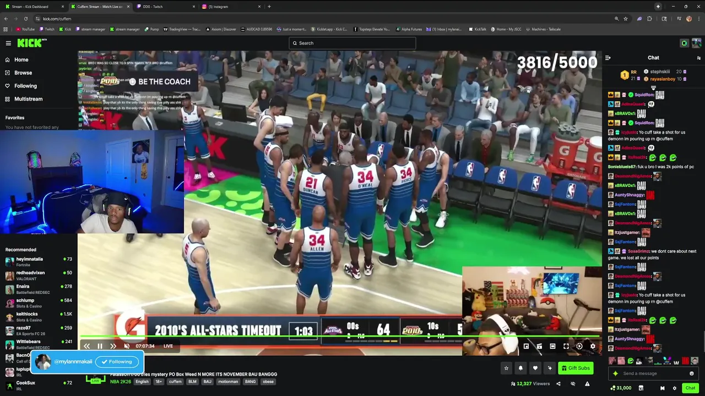This screenshot has width=705, height=396.
Task: Click the sparkle subscribe button
Action: tap(549, 368)
